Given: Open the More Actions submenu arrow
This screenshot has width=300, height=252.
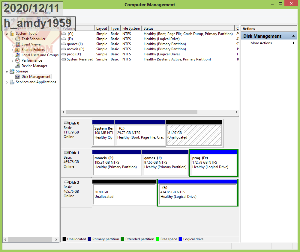Looking at the screenshot, I should coord(294,43).
